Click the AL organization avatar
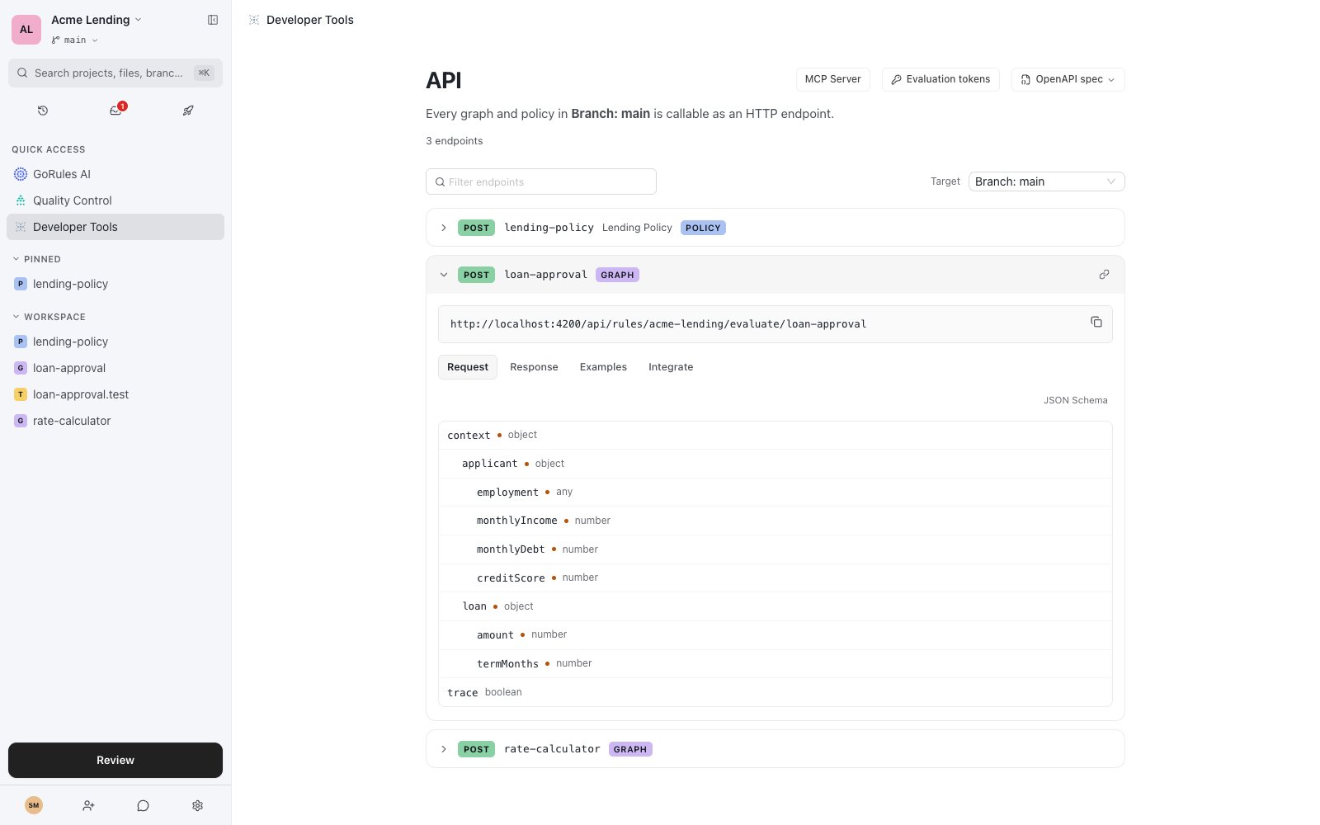 point(26,29)
